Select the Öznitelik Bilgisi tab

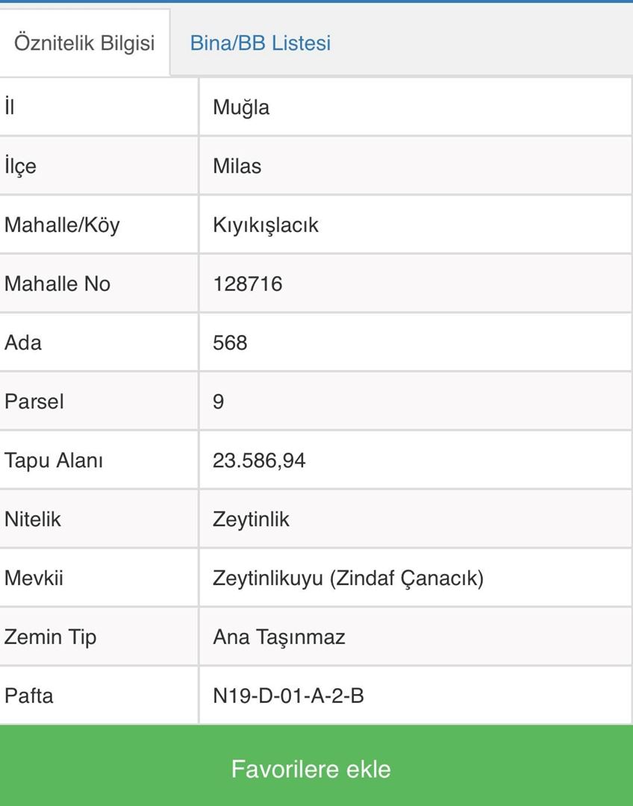click(84, 43)
